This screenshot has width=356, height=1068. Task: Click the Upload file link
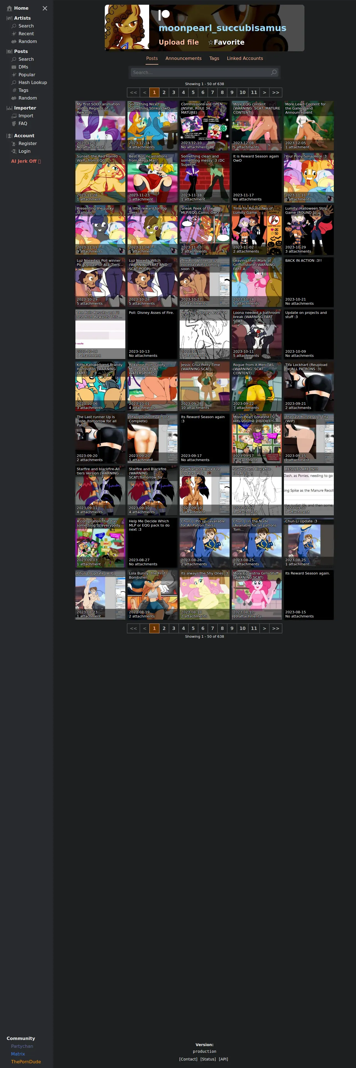pos(179,42)
